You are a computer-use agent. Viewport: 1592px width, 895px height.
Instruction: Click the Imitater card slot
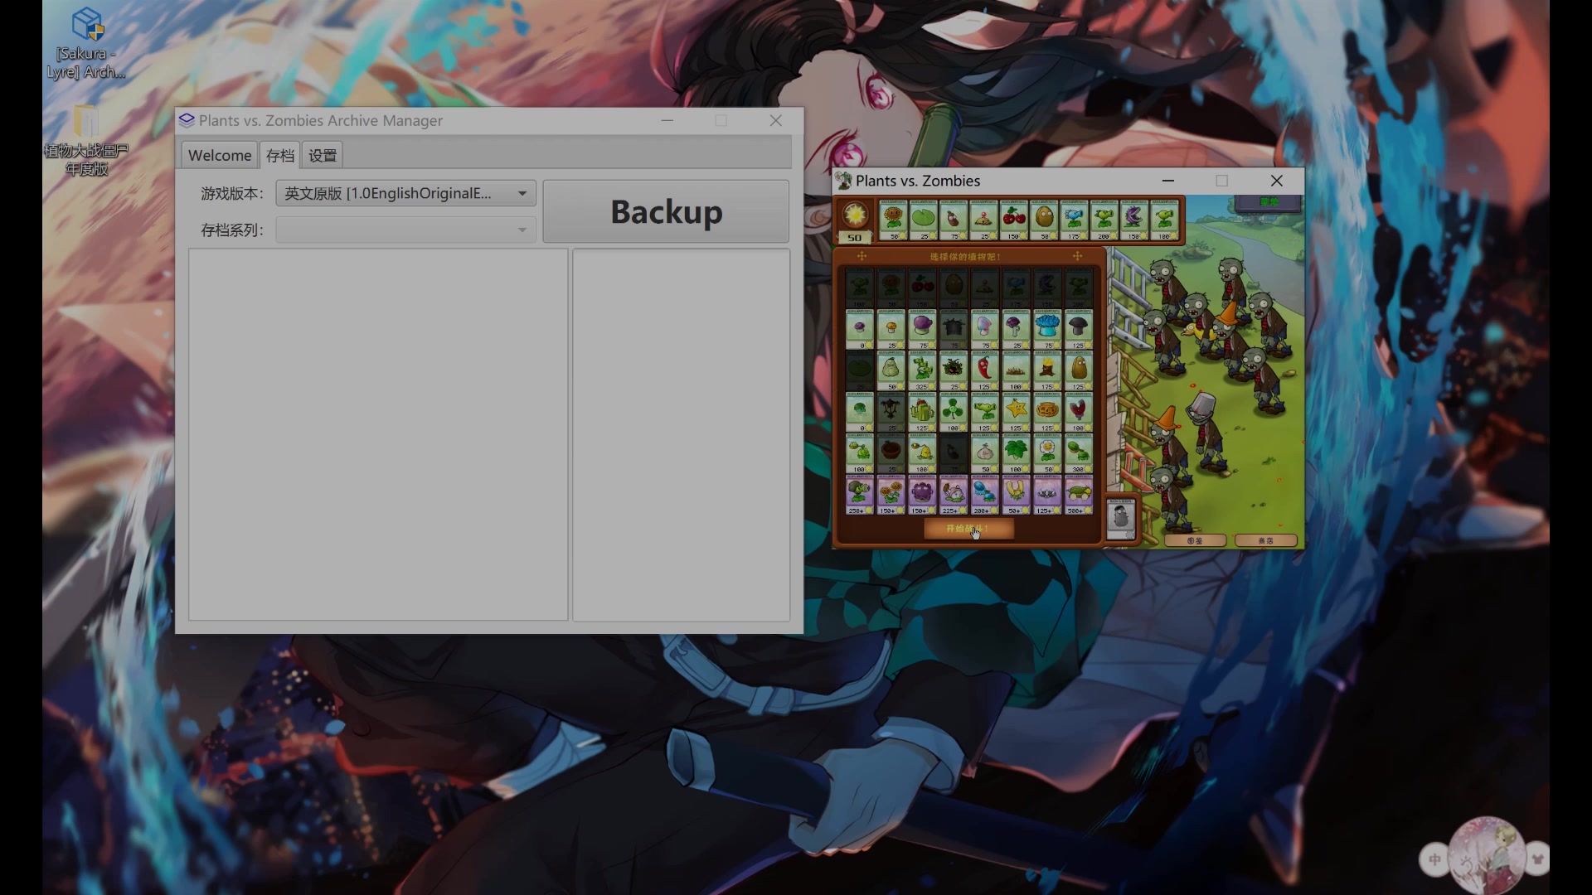pos(1120,520)
